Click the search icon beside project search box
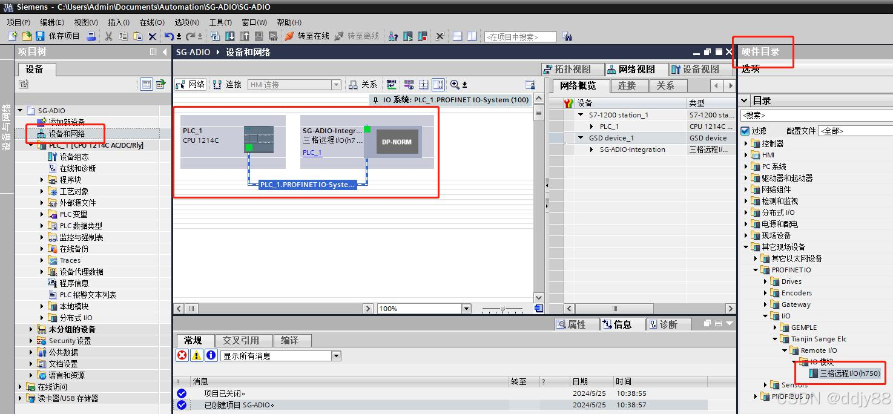 click(x=567, y=36)
